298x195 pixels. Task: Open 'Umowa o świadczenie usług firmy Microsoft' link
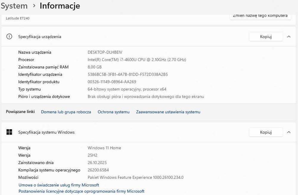[x=59, y=185]
